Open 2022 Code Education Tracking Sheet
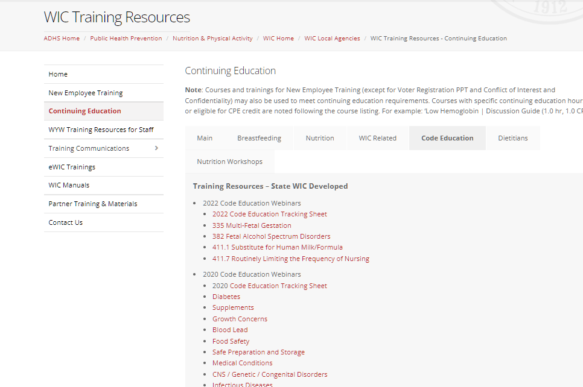The width and height of the screenshot is (583, 387). point(269,214)
